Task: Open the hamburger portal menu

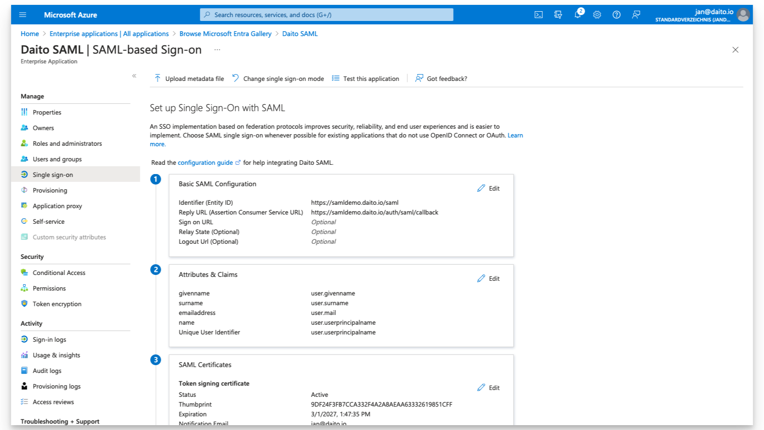Action: (x=22, y=15)
